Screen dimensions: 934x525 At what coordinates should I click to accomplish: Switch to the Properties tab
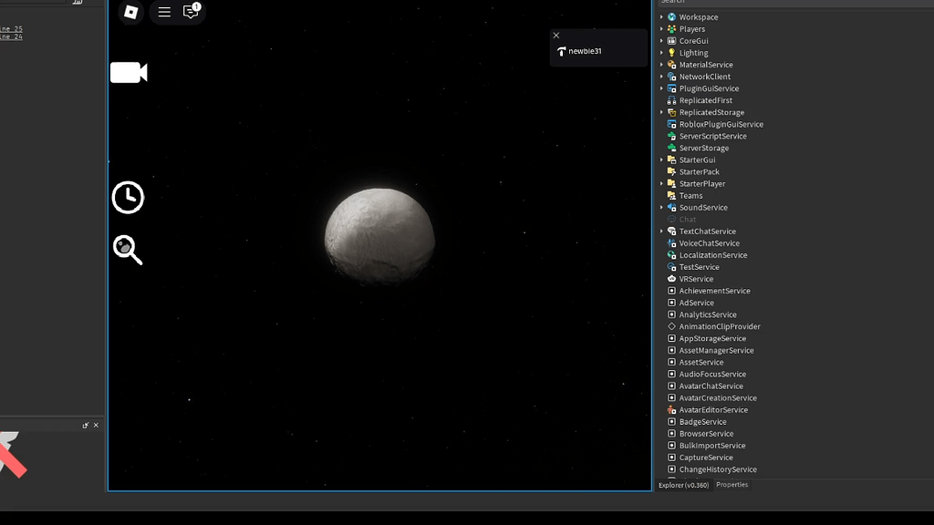(x=732, y=485)
